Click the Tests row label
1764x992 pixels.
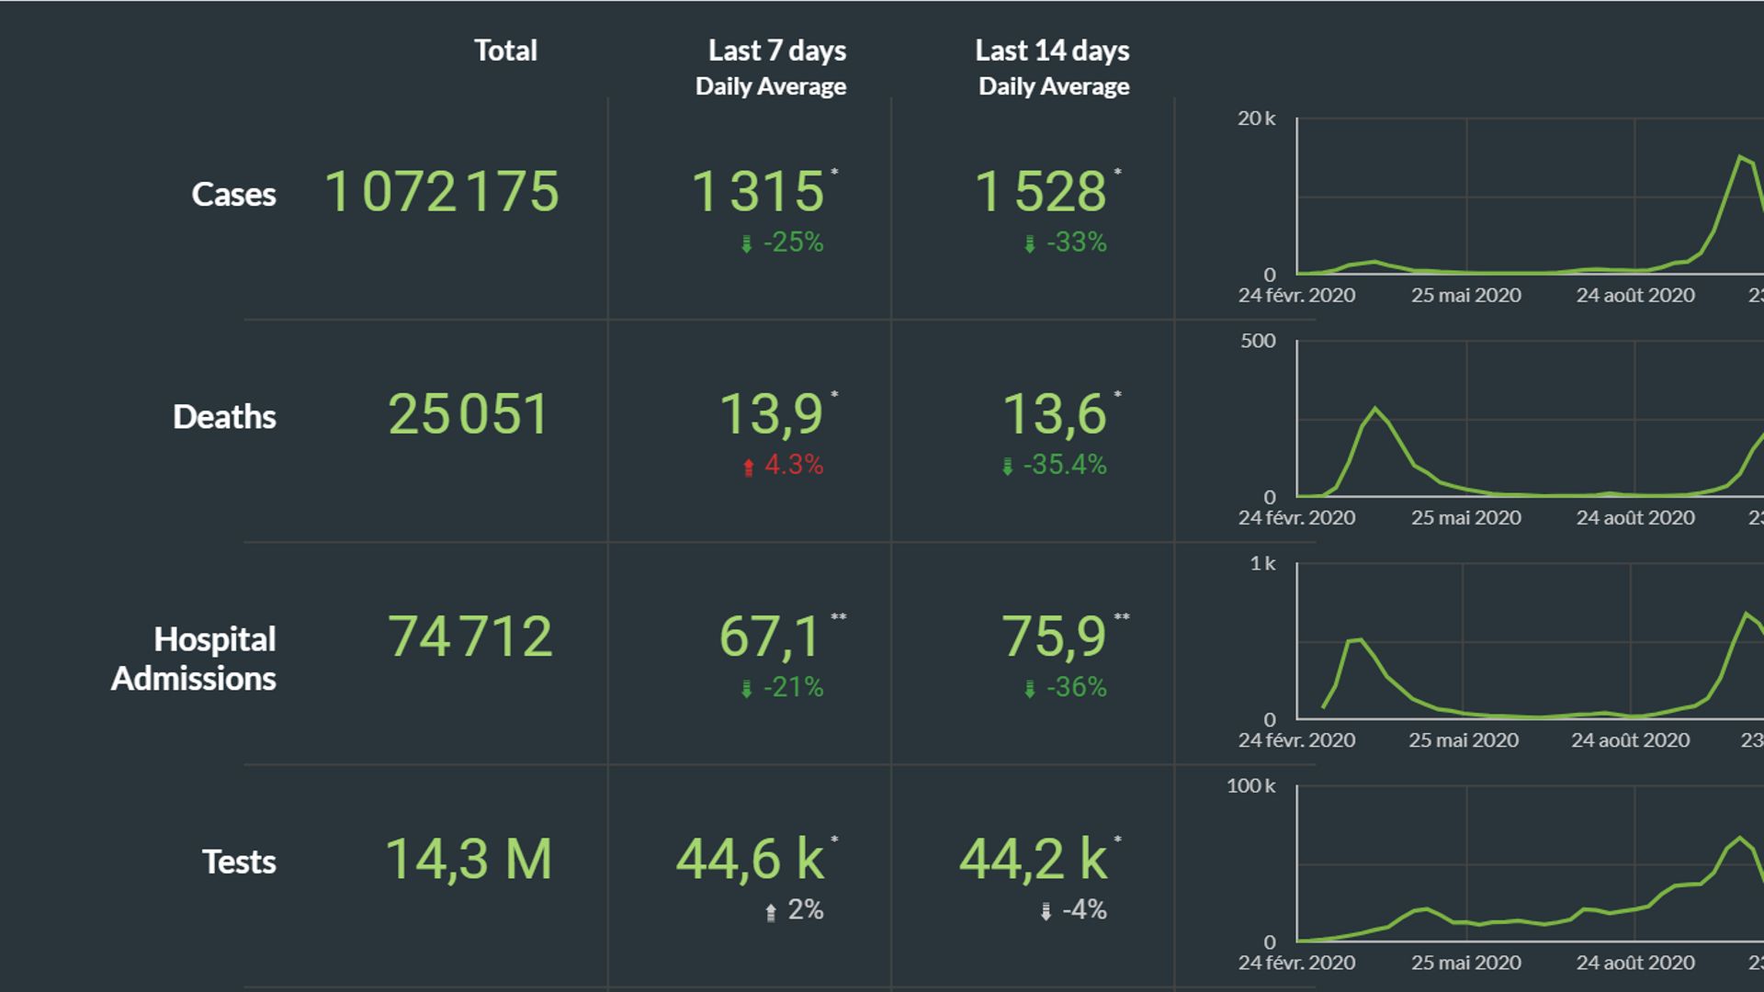[239, 862]
